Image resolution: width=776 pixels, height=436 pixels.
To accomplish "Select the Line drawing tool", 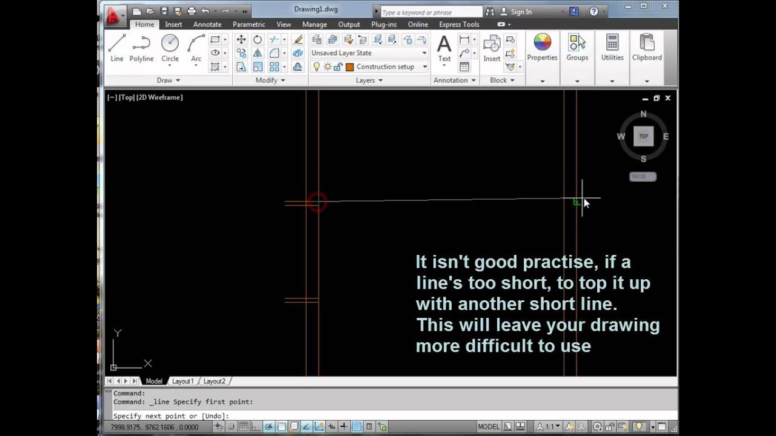I will tap(116, 48).
